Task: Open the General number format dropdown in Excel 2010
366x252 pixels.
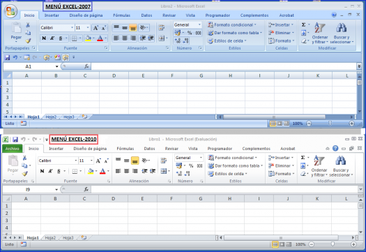Action: pyautogui.click(x=201, y=158)
